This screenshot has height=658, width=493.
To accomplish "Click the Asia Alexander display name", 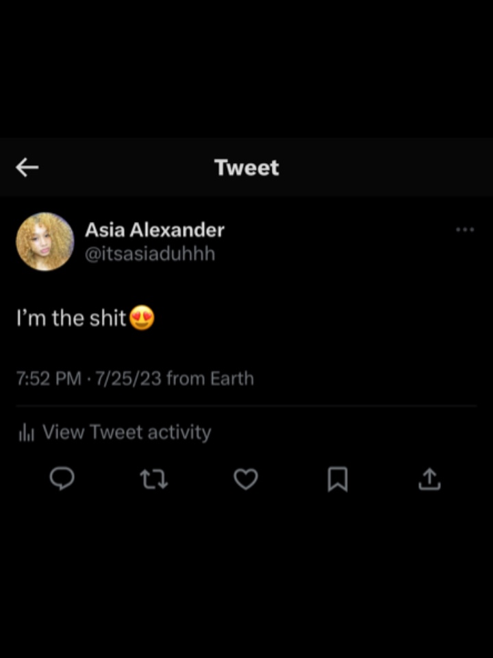I will [x=155, y=230].
